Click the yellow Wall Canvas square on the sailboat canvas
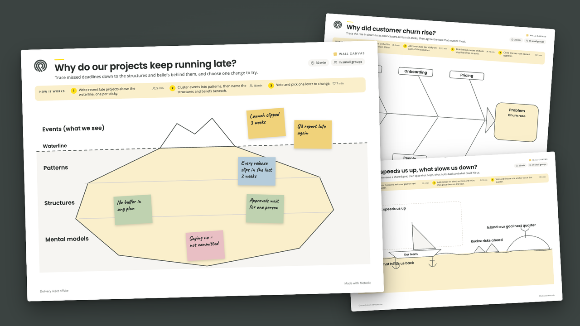 point(530,159)
